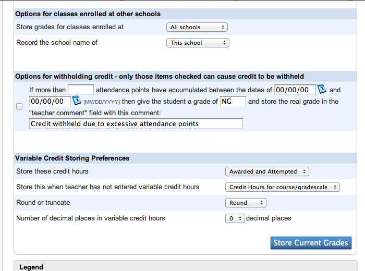365x271 pixels.
Task: Open the decimal places number dropdown
Action: (x=235, y=218)
